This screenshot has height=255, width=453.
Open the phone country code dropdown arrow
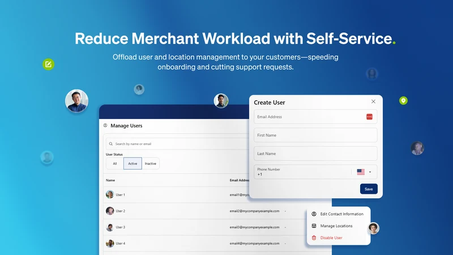370,172
